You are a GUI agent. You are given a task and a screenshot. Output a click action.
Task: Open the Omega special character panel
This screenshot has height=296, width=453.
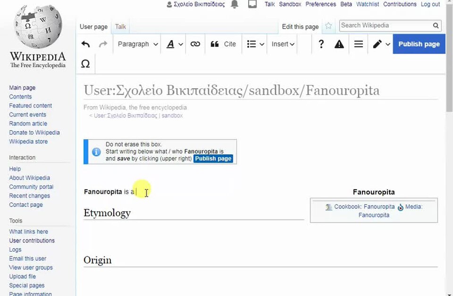(85, 64)
